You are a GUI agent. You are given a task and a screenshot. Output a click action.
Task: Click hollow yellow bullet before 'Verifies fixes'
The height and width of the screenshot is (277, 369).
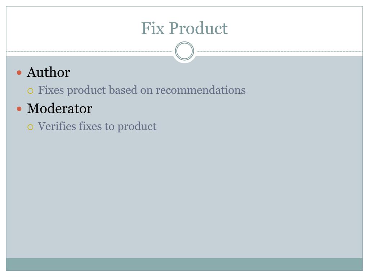30,127
